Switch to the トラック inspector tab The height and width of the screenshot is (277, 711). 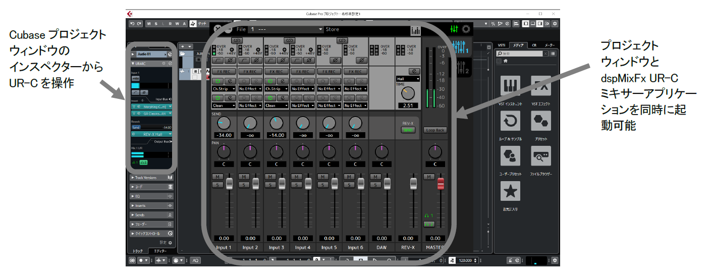pyautogui.click(x=137, y=251)
